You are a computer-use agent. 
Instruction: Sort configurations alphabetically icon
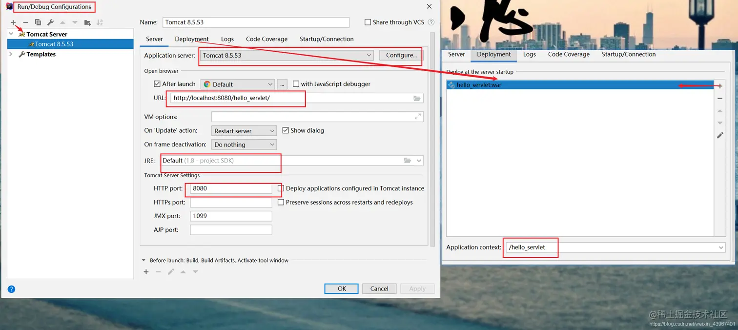coord(100,22)
